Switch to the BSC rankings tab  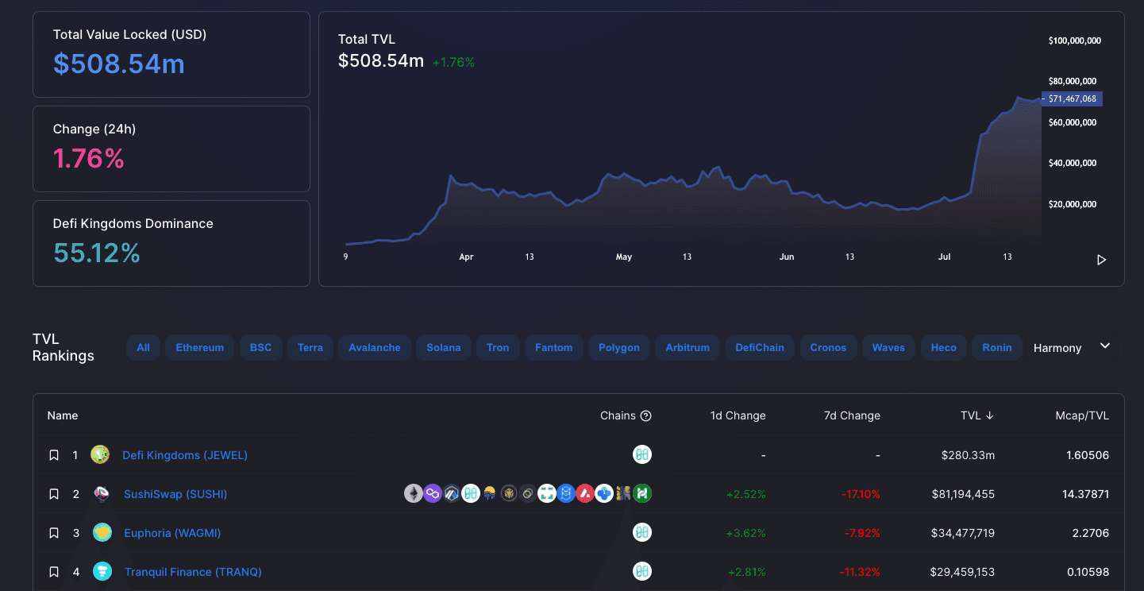260,348
